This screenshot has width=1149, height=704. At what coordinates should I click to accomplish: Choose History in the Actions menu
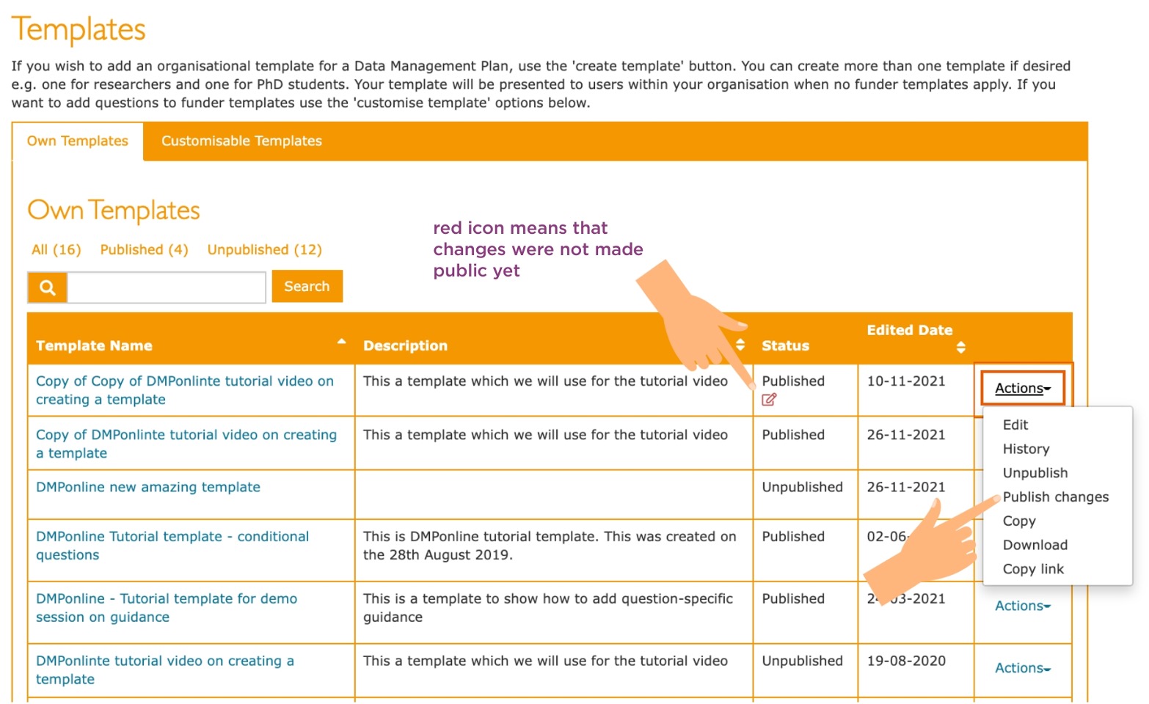tap(1025, 449)
